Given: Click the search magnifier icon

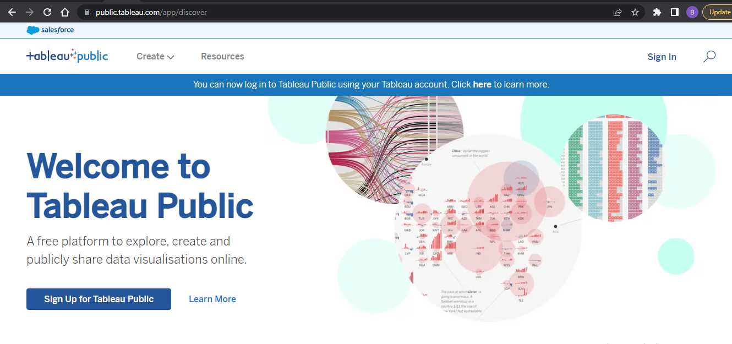Looking at the screenshot, I should [709, 56].
